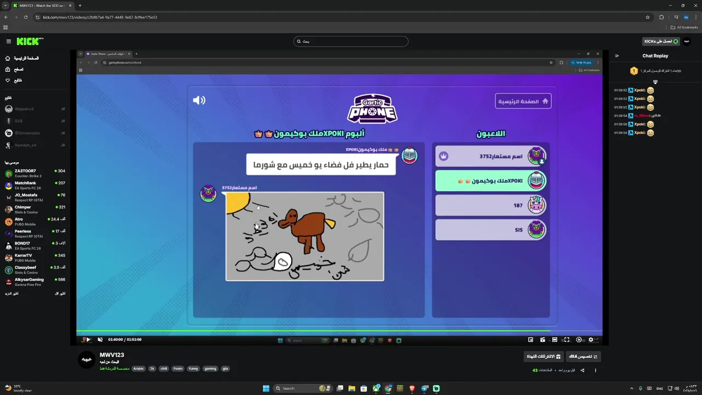Bookmark this page with star icon
The width and height of the screenshot is (702, 395).
[x=648, y=17]
